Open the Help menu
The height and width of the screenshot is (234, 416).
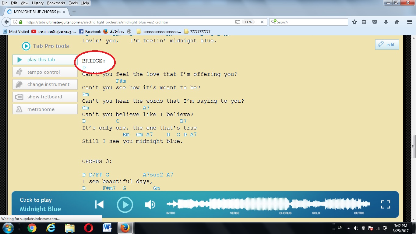pos(85,3)
